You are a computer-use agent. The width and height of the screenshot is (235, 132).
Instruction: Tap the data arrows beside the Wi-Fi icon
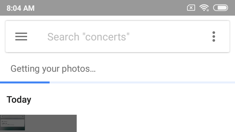[208, 10]
